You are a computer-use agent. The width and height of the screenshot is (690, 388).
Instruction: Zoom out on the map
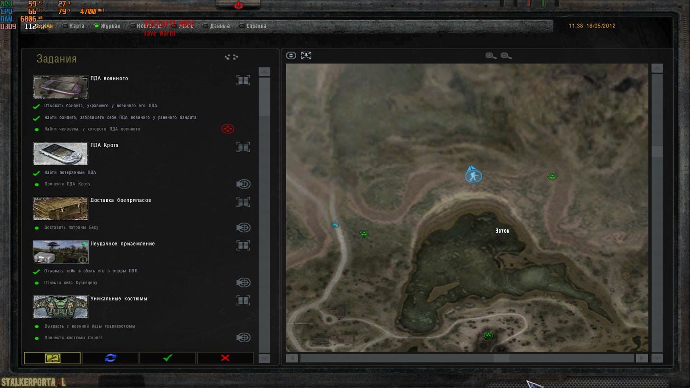tap(506, 56)
